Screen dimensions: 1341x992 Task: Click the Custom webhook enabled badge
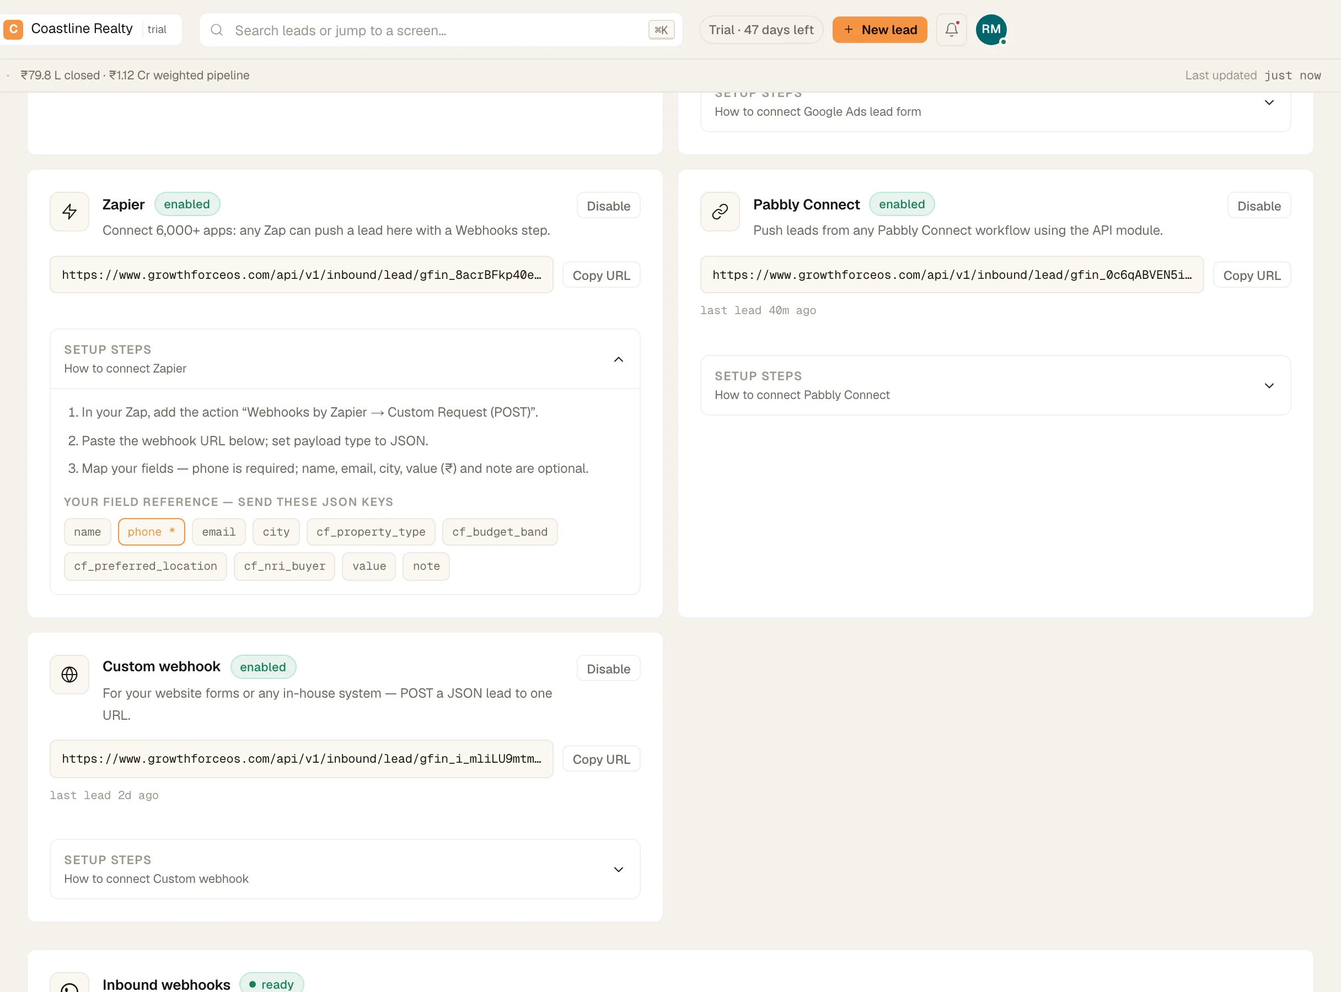tap(262, 667)
